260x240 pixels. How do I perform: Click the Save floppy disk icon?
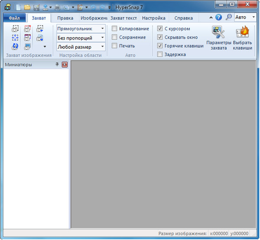point(36,7)
